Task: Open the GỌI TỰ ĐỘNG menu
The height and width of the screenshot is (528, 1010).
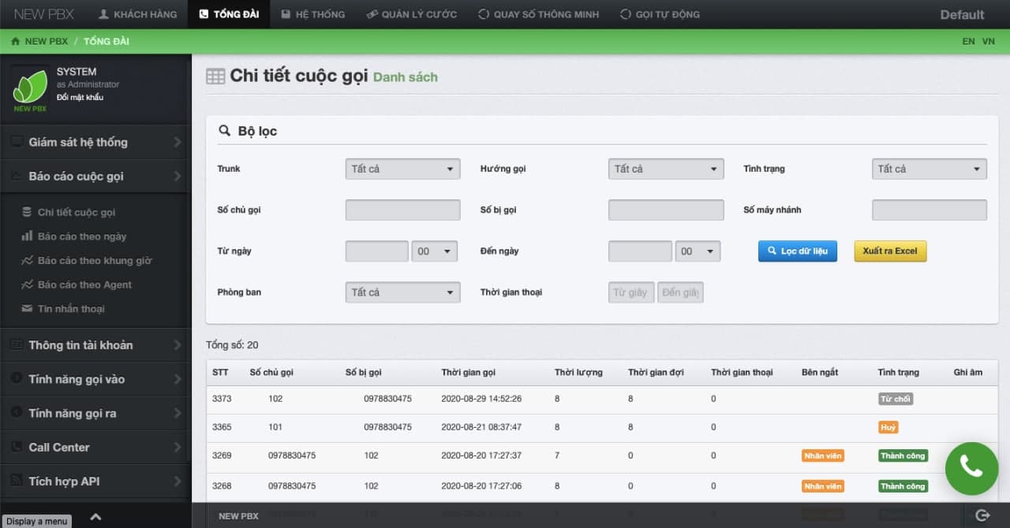Action: (x=660, y=14)
